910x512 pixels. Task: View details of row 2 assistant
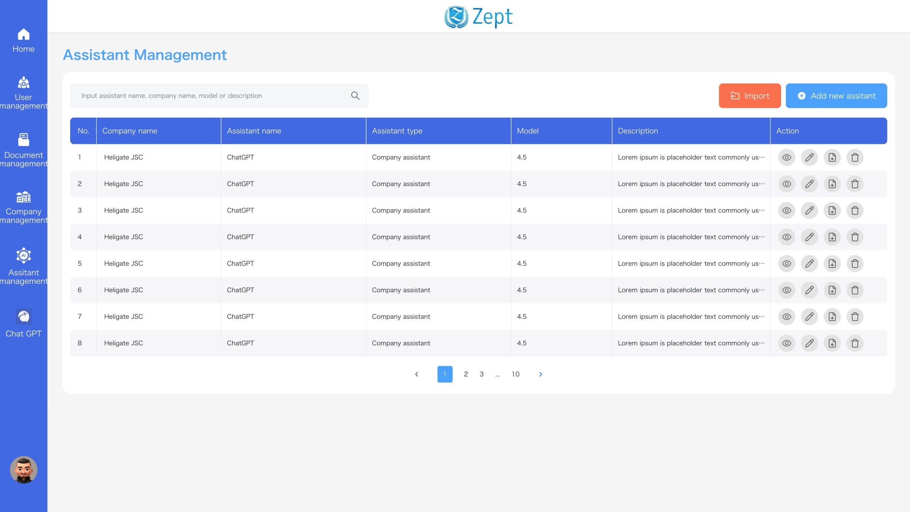(x=787, y=184)
